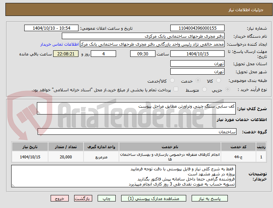Click the توضیحات خریدار text area
The image size is (273, 208).
123,176
